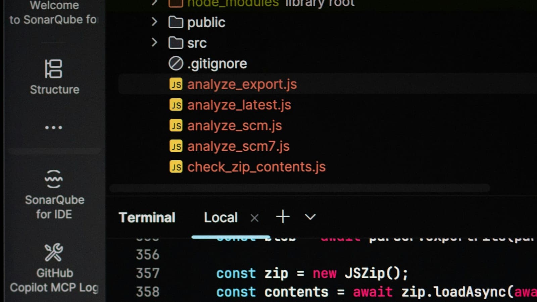Click line number 357 in terminal

[x=148, y=273]
